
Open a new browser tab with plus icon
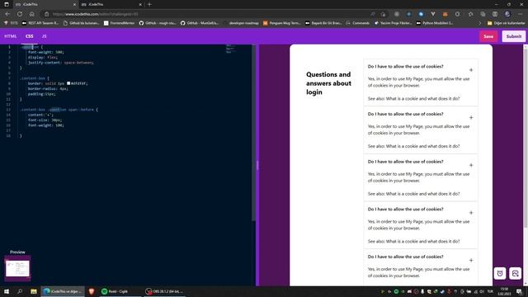tap(149, 4)
